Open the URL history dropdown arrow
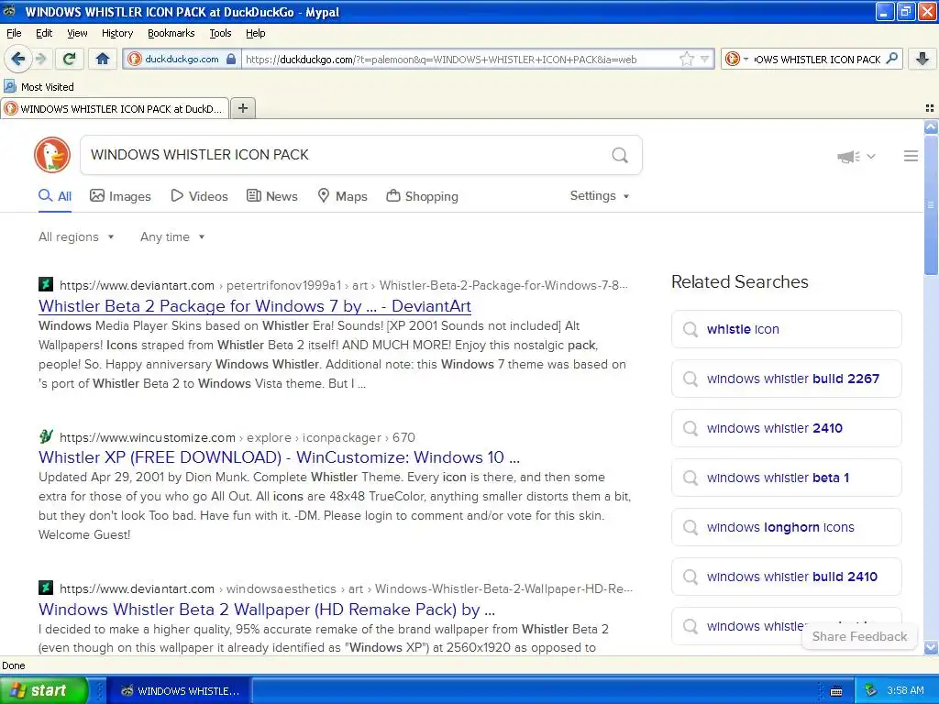Image resolution: width=939 pixels, height=704 pixels. (x=705, y=59)
